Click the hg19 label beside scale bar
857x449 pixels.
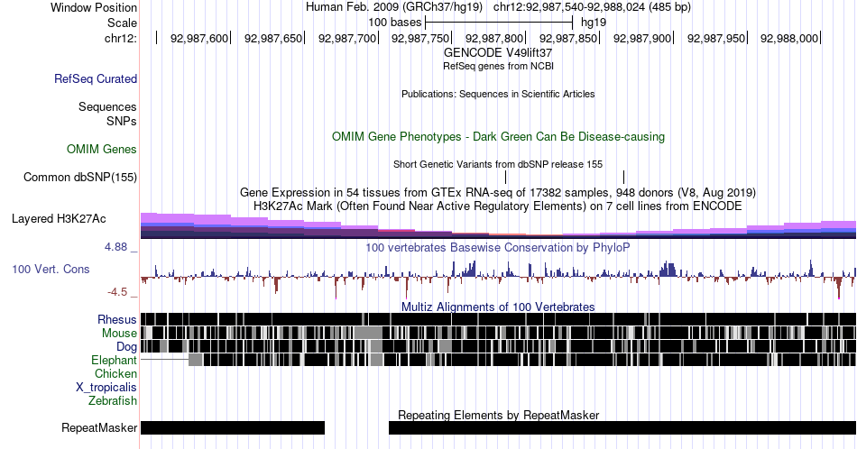(594, 23)
